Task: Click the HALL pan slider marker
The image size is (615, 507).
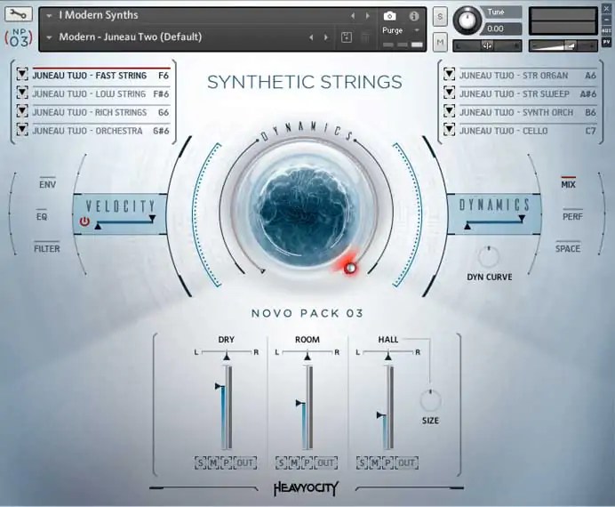Action: pyautogui.click(x=387, y=357)
